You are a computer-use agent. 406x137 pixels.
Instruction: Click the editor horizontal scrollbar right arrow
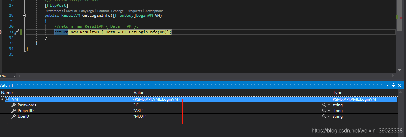point(393,76)
